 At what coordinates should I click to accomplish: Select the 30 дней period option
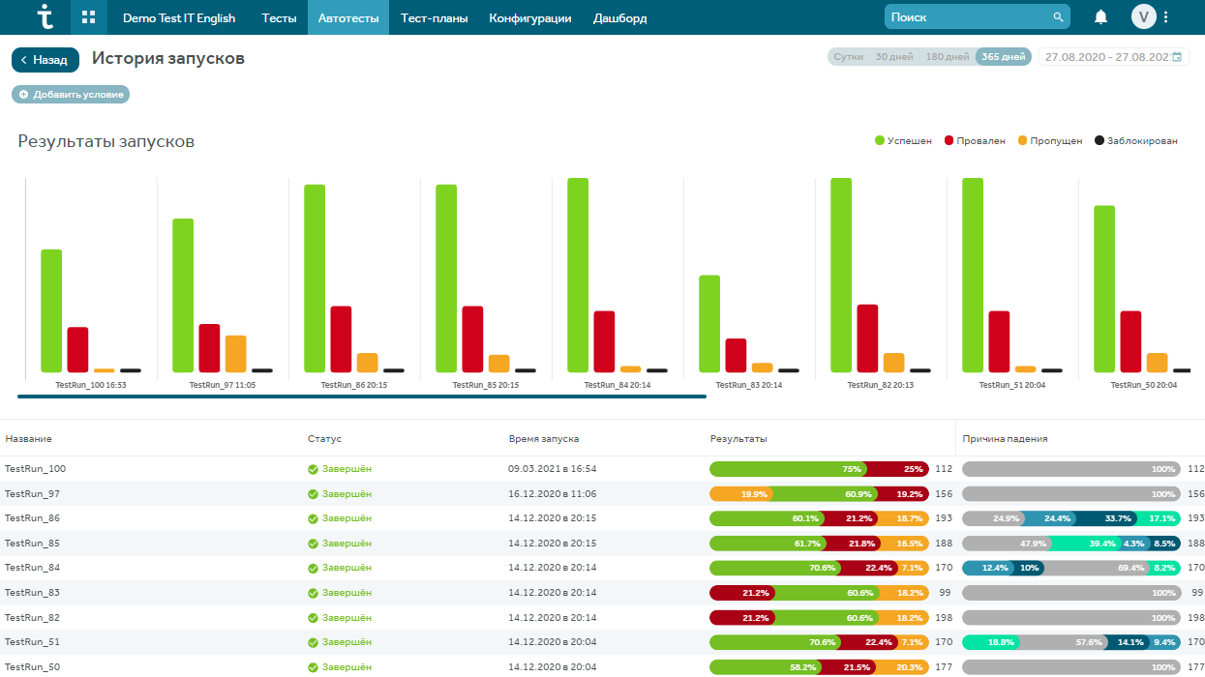(x=893, y=57)
